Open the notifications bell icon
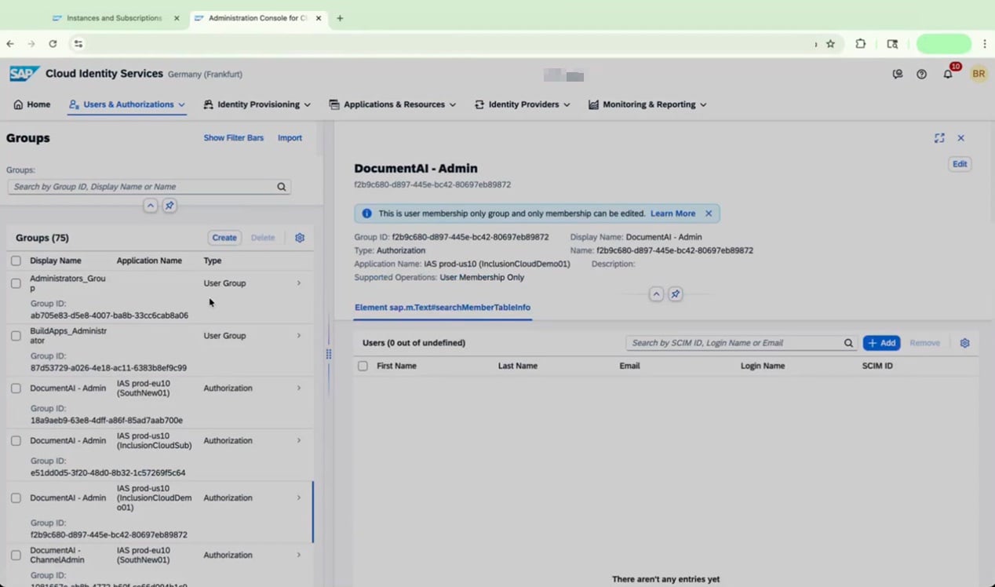Image resolution: width=995 pixels, height=587 pixels. (948, 75)
